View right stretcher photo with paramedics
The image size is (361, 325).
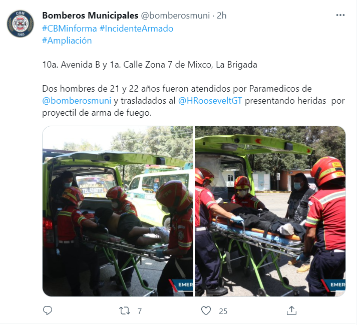pyautogui.click(x=270, y=211)
